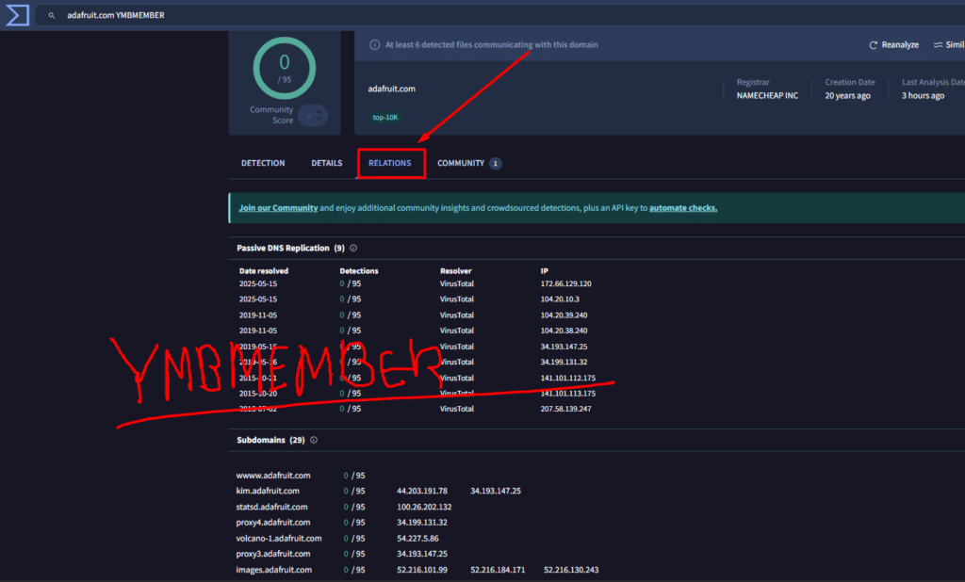Viewport: 965px width, 582px height.
Task: Click the community score vote stepper
Action: pos(313,115)
